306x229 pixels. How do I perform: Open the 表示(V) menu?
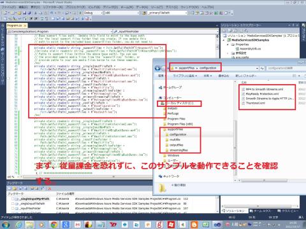click(35, 7)
